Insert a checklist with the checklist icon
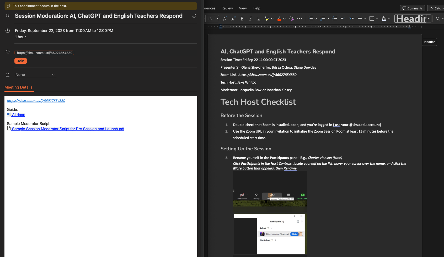Screen dimensions: 444x257 click(x=335, y=19)
